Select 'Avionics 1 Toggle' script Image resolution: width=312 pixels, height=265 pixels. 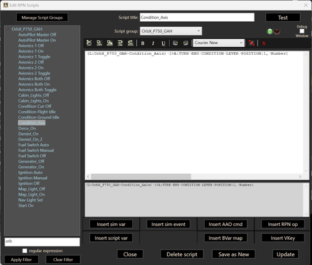tap(34, 57)
